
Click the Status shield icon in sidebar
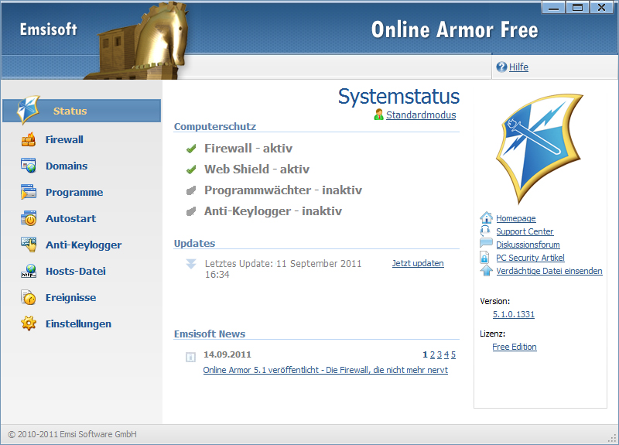(28, 110)
